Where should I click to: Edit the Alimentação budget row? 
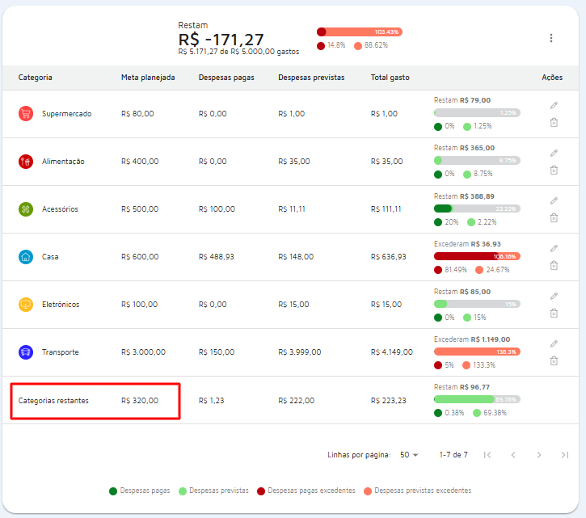[554, 153]
